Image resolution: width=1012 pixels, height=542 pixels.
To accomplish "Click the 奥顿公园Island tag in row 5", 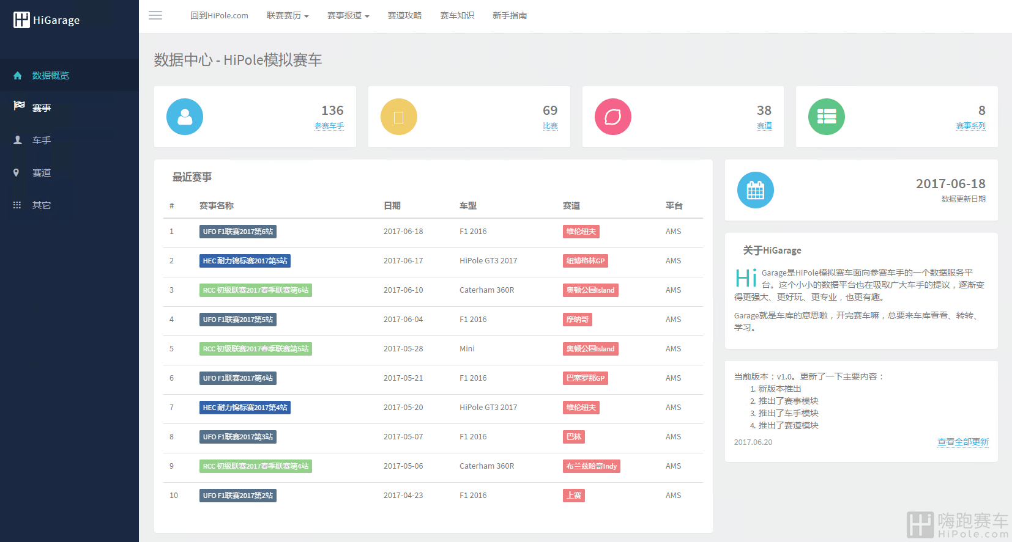I will pyautogui.click(x=590, y=349).
